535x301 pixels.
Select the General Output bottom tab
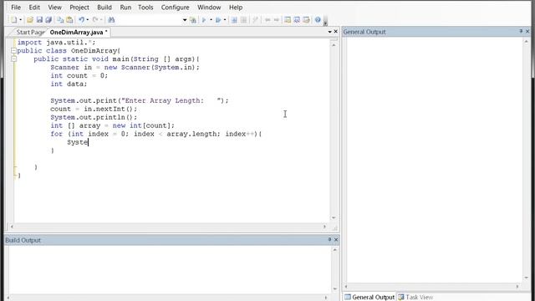(369, 298)
